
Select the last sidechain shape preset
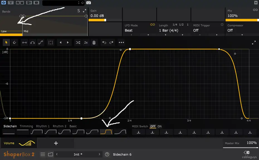120,132
